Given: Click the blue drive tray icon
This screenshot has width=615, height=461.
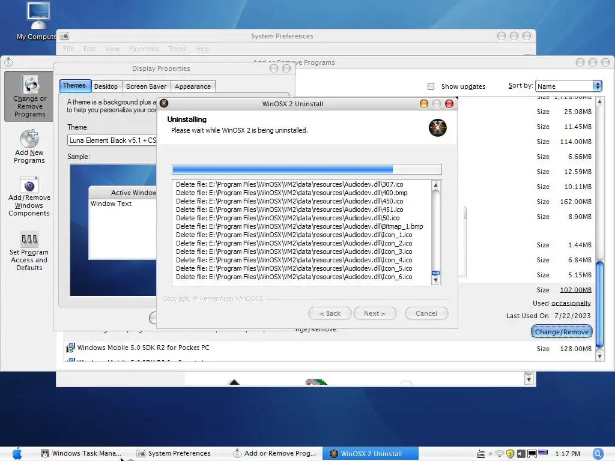Looking at the screenshot, I should tap(543, 452).
